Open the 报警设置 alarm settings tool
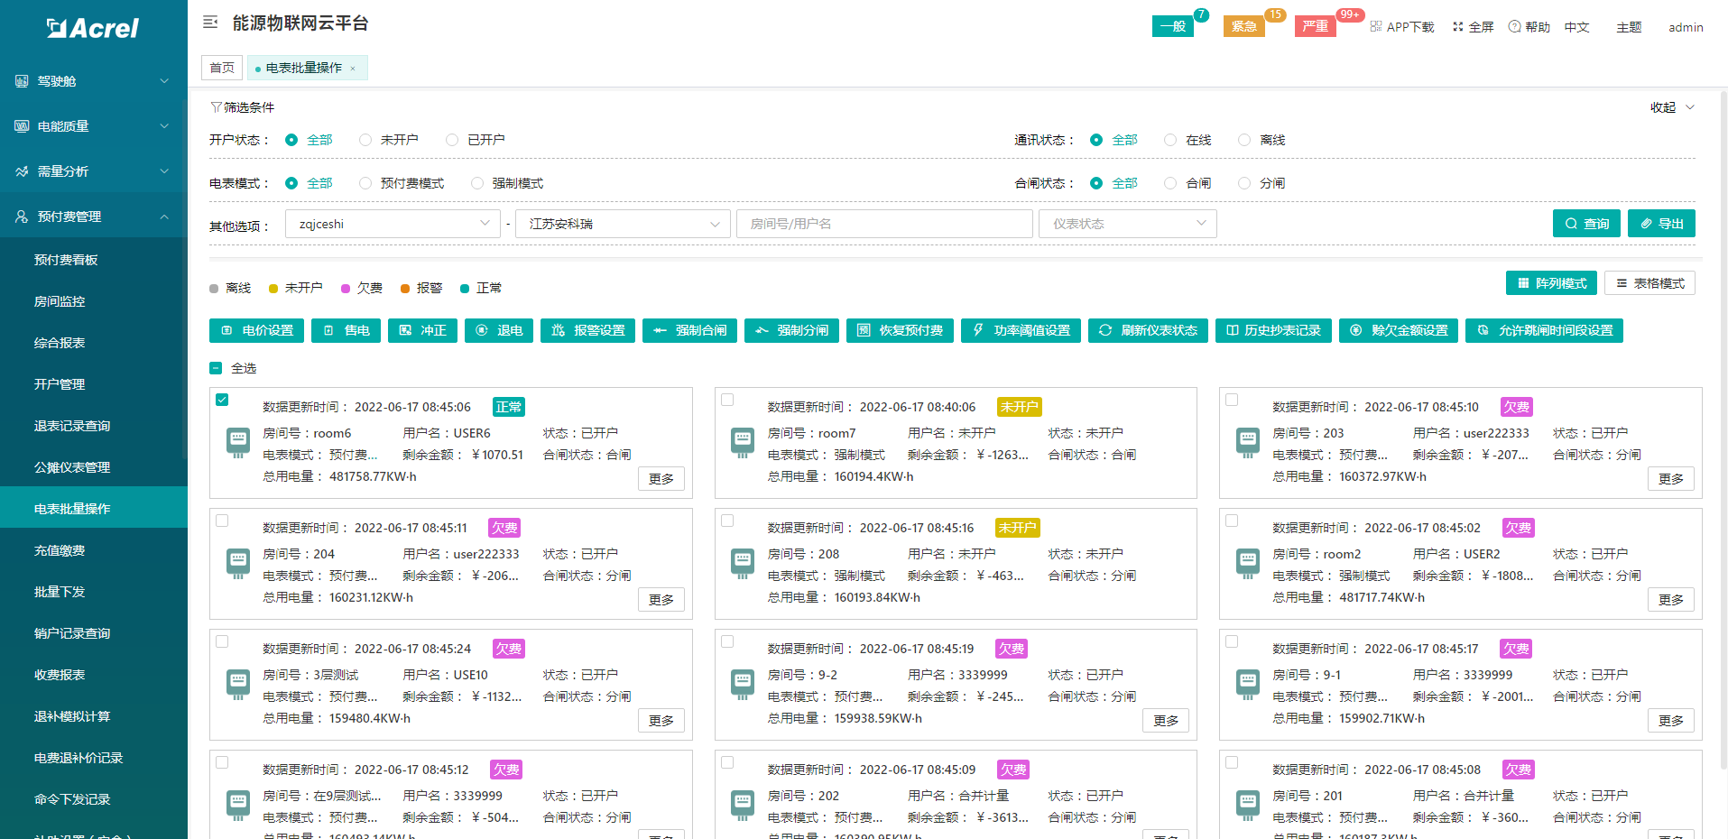This screenshot has width=1728, height=839. [587, 330]
